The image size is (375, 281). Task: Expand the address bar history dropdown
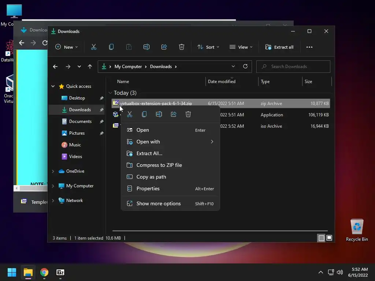coord(233,67)
